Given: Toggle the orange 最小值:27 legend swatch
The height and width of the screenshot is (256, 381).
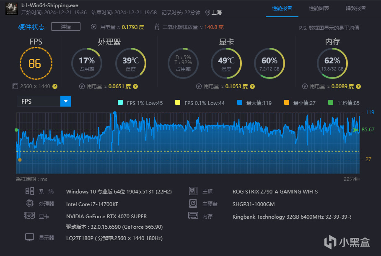Looking at the screenshot, I should [x=287, y=102].
